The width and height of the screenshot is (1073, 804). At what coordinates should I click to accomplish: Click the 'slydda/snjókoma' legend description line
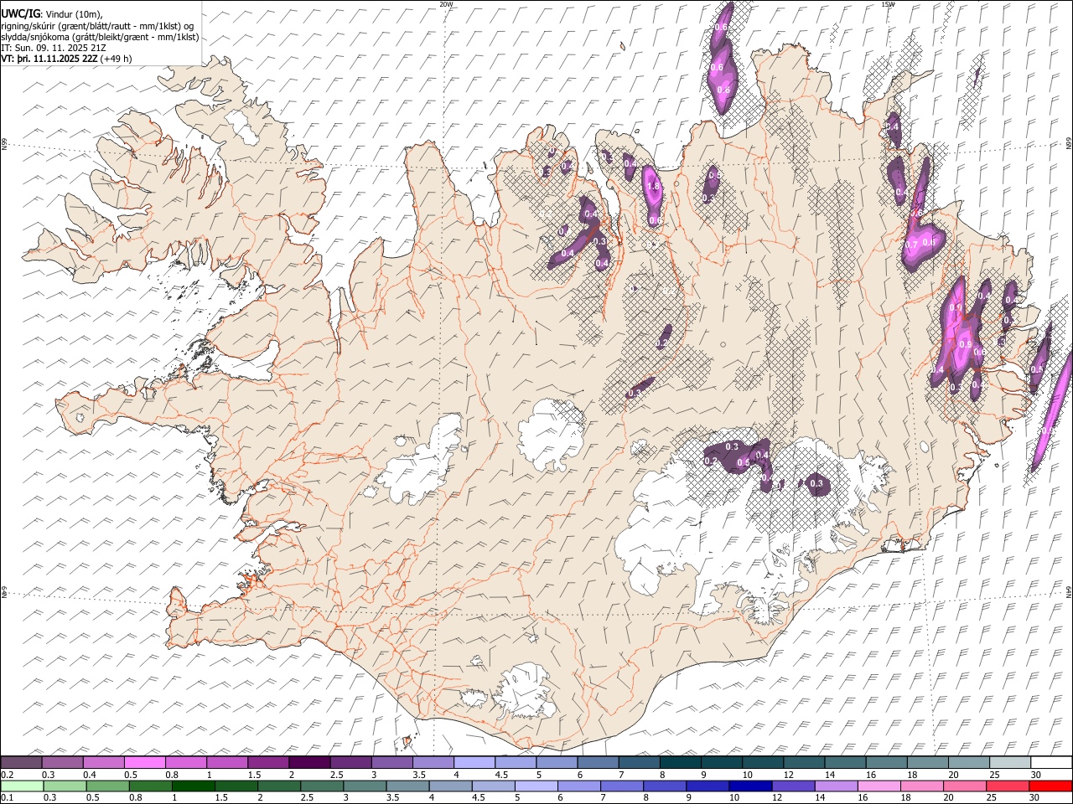coord(100,37)
